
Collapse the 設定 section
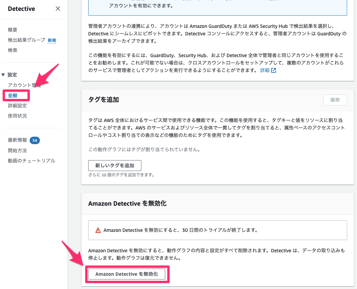tap(3, 74)
